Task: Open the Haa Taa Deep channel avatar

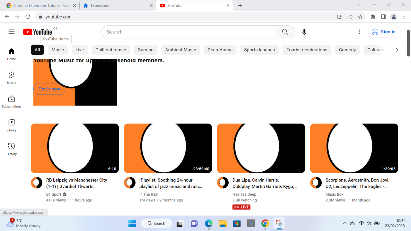Action: (x=223, y=183)
